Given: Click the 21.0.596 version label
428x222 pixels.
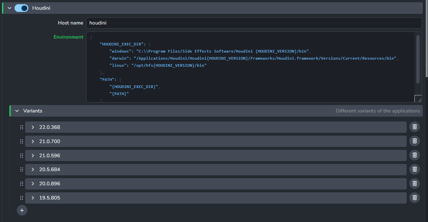Looking at the screenshot, I should [50, 156].
